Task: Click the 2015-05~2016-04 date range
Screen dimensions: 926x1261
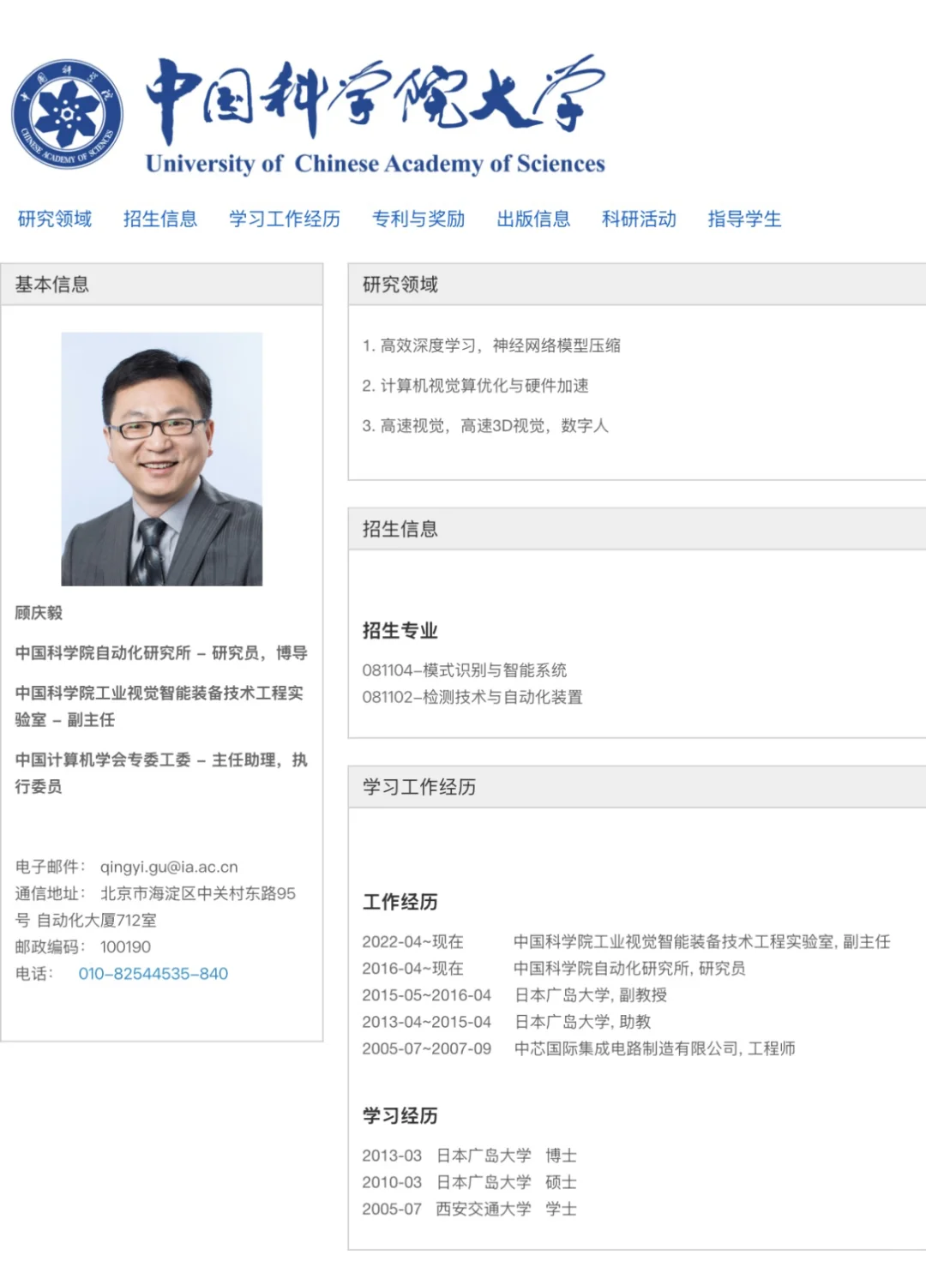Action: point(427,994)
